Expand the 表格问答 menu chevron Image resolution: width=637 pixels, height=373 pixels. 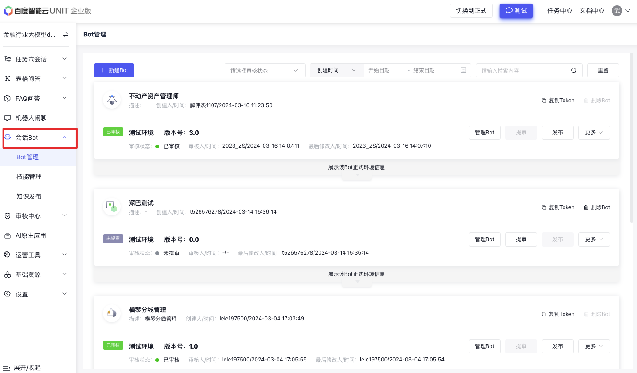[x=65, y=78]
